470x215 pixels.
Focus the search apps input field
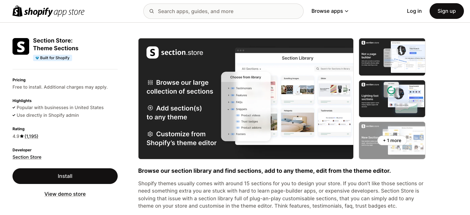coord(223,11)
